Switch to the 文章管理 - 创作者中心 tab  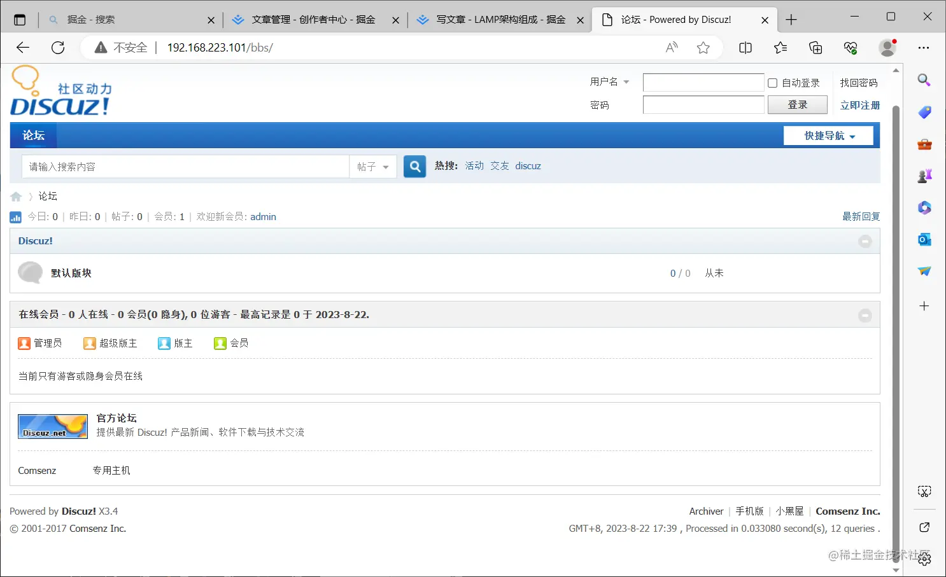(x=315, y=20)
